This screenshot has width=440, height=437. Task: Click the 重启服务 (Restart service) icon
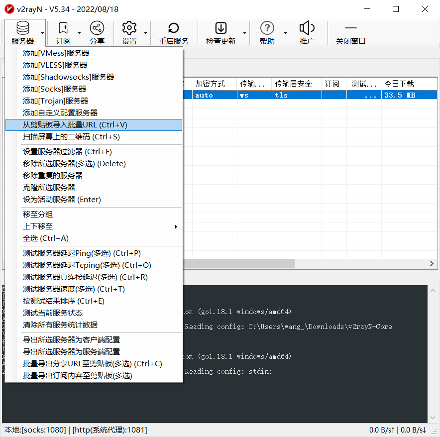click(174, 28)
